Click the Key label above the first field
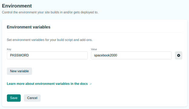Viewport: 189px width, 109px height. click(9, 49)
